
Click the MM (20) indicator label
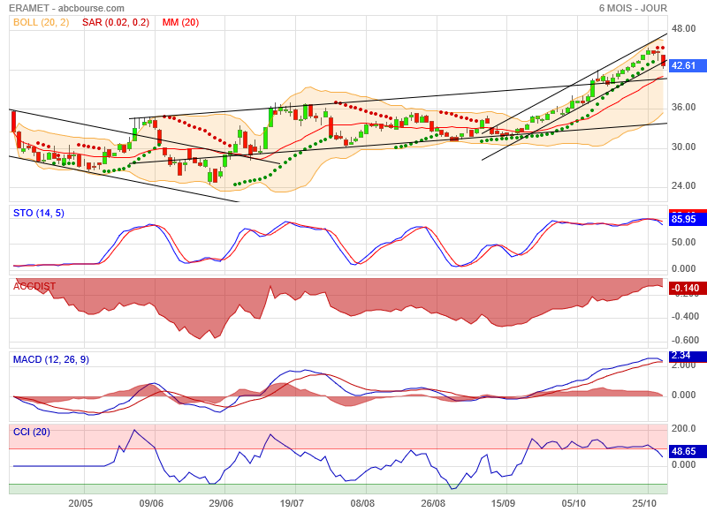(x=180, y=23)
